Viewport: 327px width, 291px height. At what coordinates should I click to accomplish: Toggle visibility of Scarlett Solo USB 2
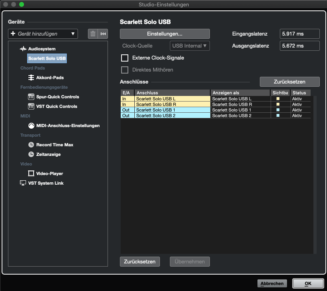click(x=278, y=116)
